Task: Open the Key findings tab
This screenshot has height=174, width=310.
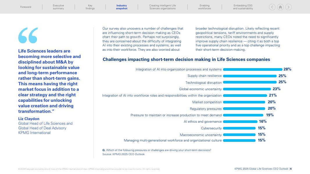Action: coord(90,7)
